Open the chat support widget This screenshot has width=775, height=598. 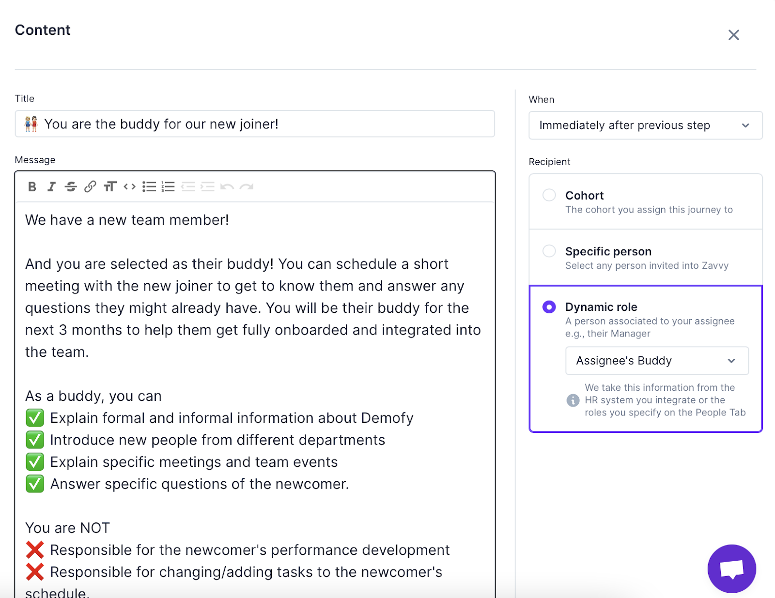(x=731, y=568)
